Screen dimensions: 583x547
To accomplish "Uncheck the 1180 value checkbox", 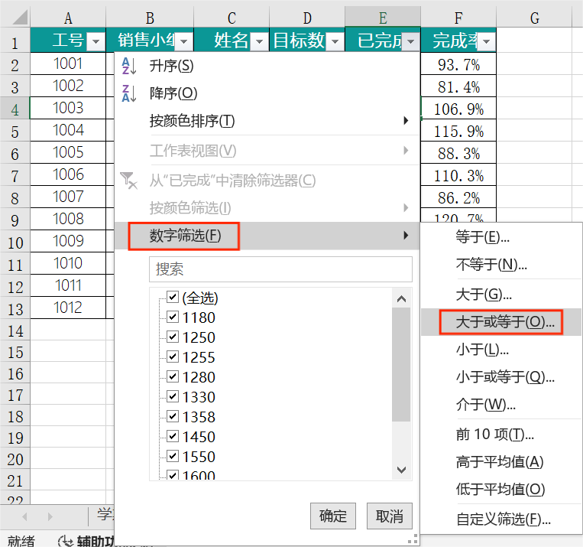I will click(x=173, y=317).
